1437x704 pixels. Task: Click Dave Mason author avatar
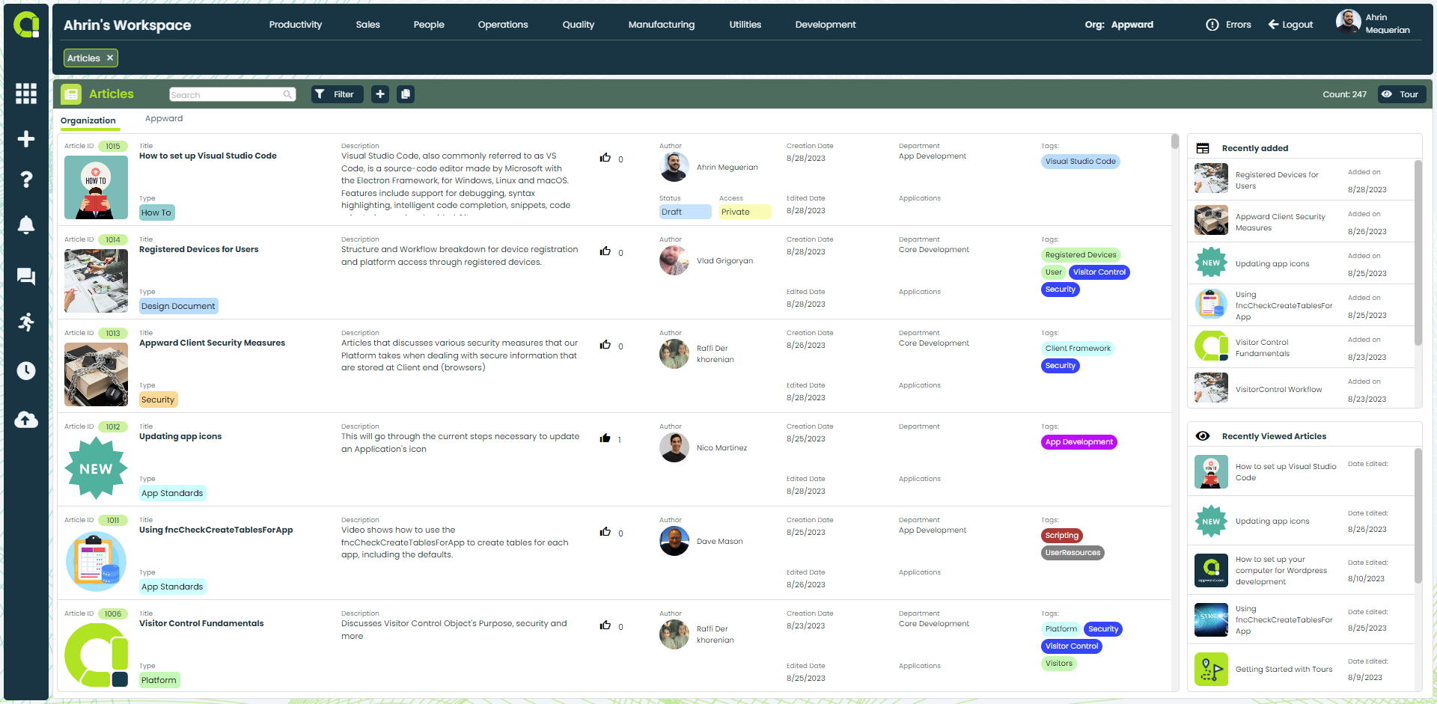(x=674, y=541)
